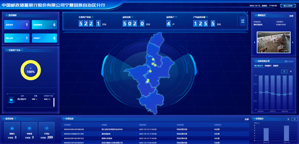Click alarm row WN2023101301003675
The width and height of the screenshot is (299, 144).
155,142
